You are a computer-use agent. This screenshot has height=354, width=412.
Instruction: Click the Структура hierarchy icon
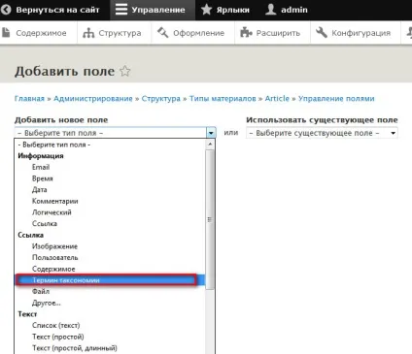click(x=88, y=33)
